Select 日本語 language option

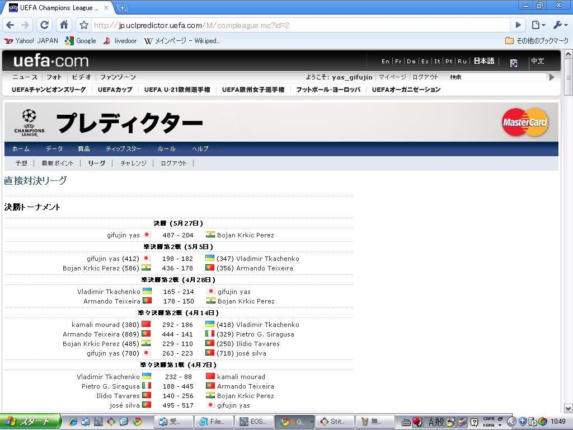pyautogui.click(x=484, y=61)
